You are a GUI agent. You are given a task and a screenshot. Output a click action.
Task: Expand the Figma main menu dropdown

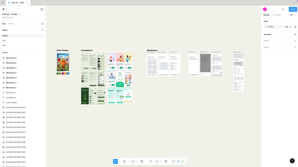(x=4, y=9)
